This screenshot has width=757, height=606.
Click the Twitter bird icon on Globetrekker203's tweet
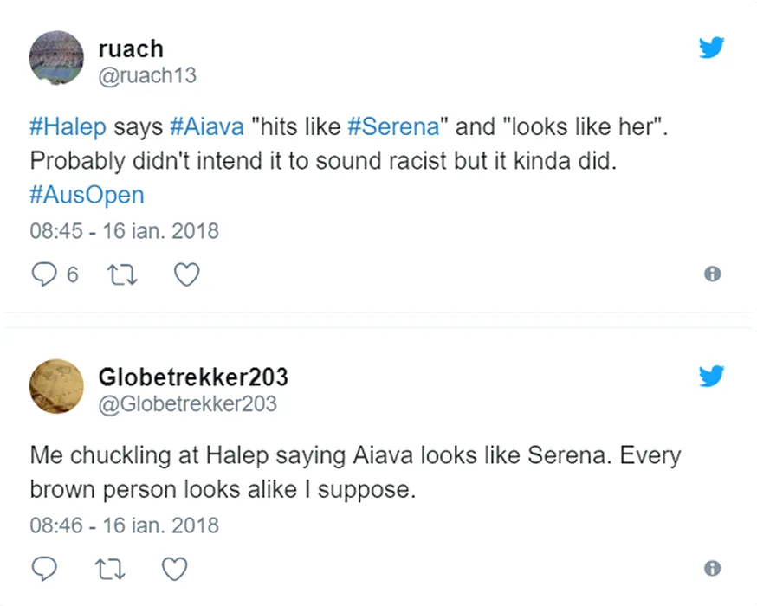[711, 377]
